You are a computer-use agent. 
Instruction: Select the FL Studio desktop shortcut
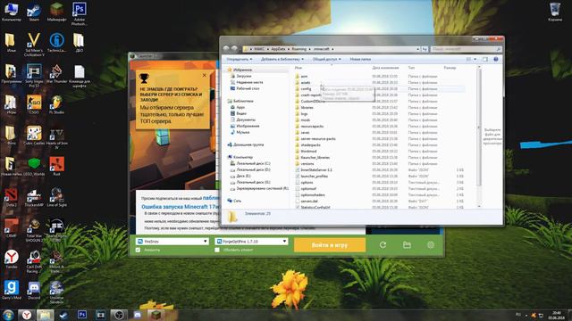pos(56,104)
